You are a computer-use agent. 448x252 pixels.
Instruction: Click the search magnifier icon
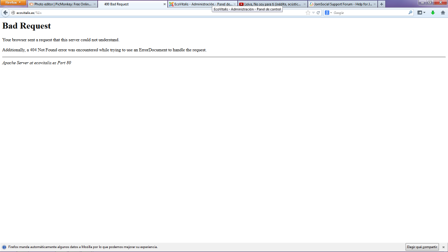[x=410, y=12]
